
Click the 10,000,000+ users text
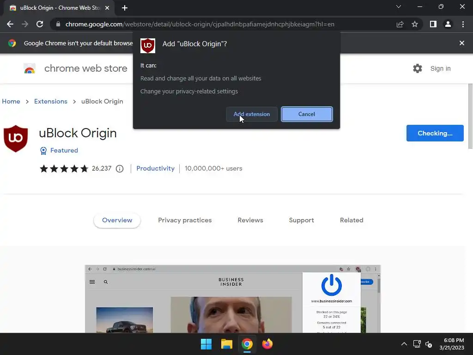click(x=213, y=168)
